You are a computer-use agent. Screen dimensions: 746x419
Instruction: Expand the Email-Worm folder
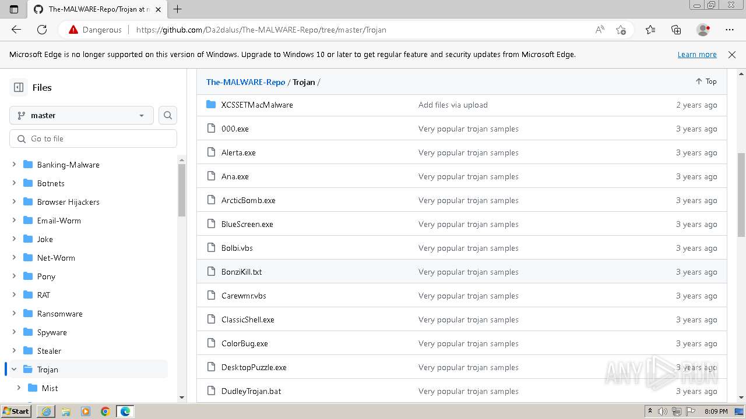(14, 221)
